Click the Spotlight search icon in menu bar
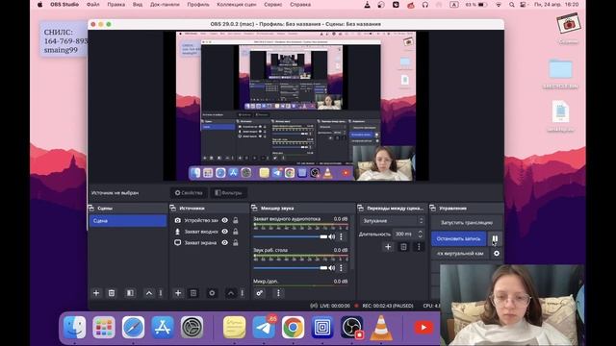This screenshot has height=346, width=616. pos(511,5)
